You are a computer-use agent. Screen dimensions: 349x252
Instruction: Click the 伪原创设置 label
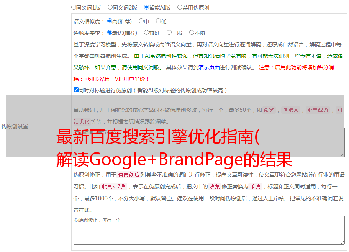(15, 126)
